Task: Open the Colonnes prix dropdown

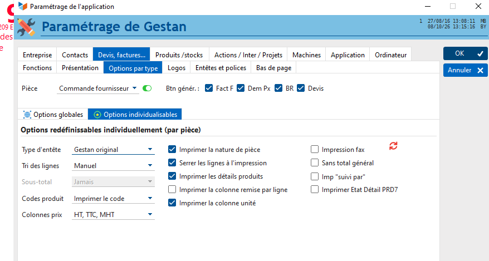Action: (x=113, y=215)
